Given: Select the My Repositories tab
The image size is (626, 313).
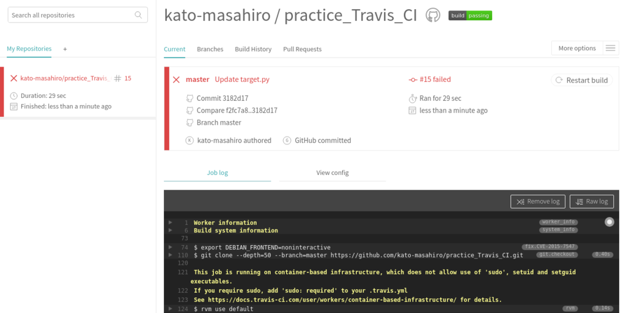Looking at the screenshot, I should [x=29, y=49].
